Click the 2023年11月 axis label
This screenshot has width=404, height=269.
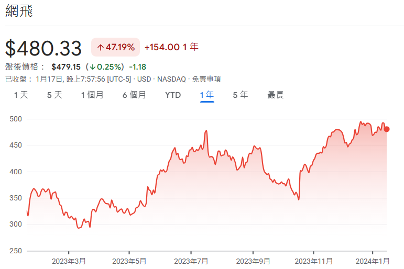click(313, 261)
